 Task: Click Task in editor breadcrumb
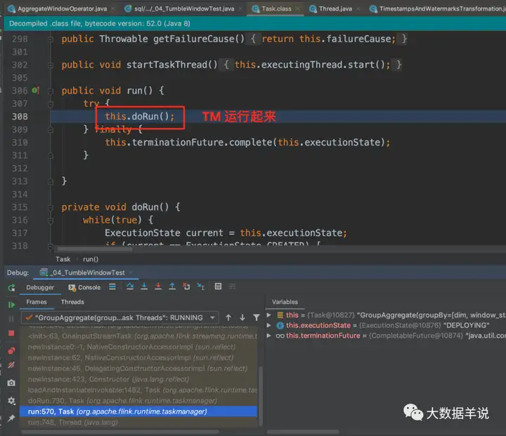click(x=63, y=259)
